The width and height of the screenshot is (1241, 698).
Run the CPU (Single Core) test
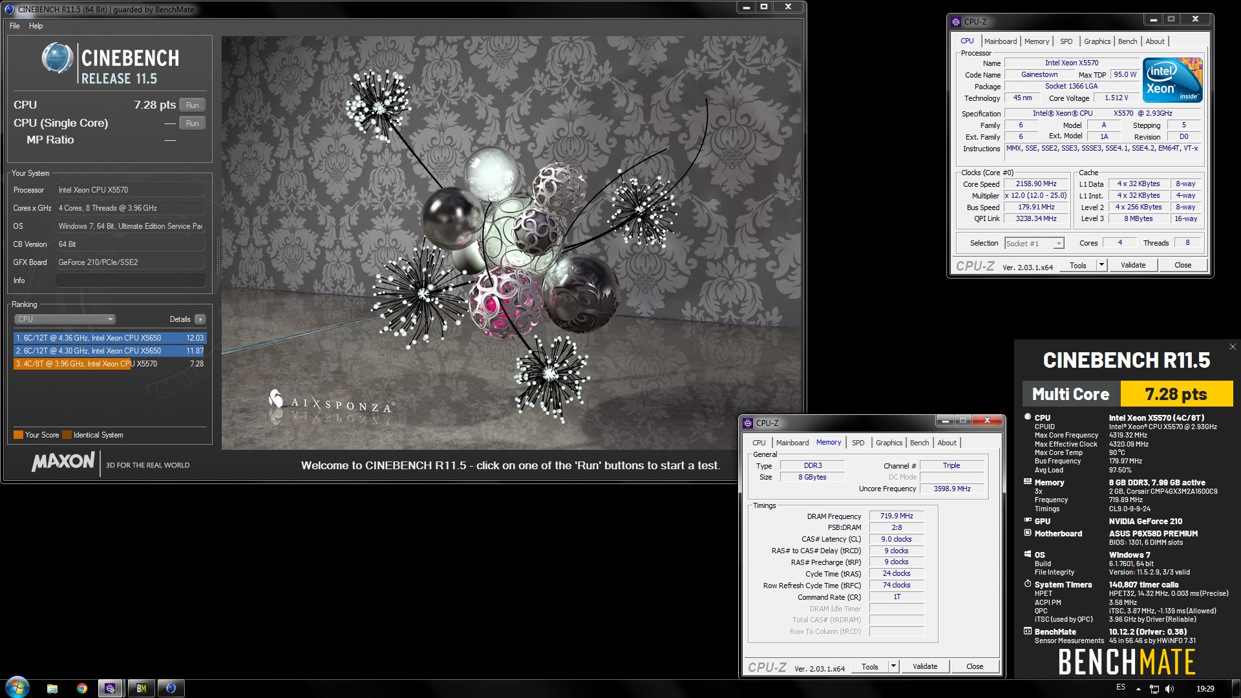[192, 123]
